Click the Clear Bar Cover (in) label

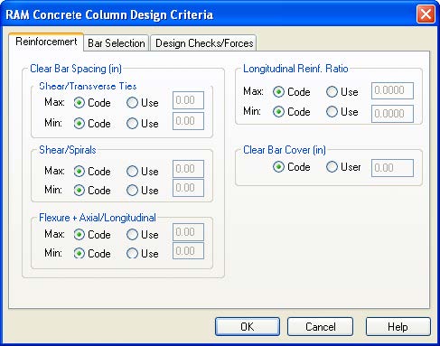pos(285,150)
